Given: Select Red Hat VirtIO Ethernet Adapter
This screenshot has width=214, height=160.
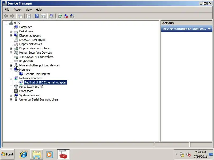Looking at the screenshot, I should [45, 82].
